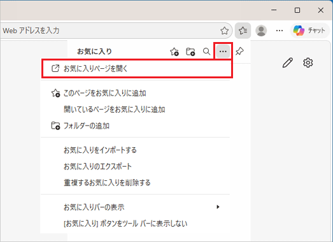Click the more options ellipsis in favorites panel
Screen dimensions: 333x242
[x=223, y=52]
